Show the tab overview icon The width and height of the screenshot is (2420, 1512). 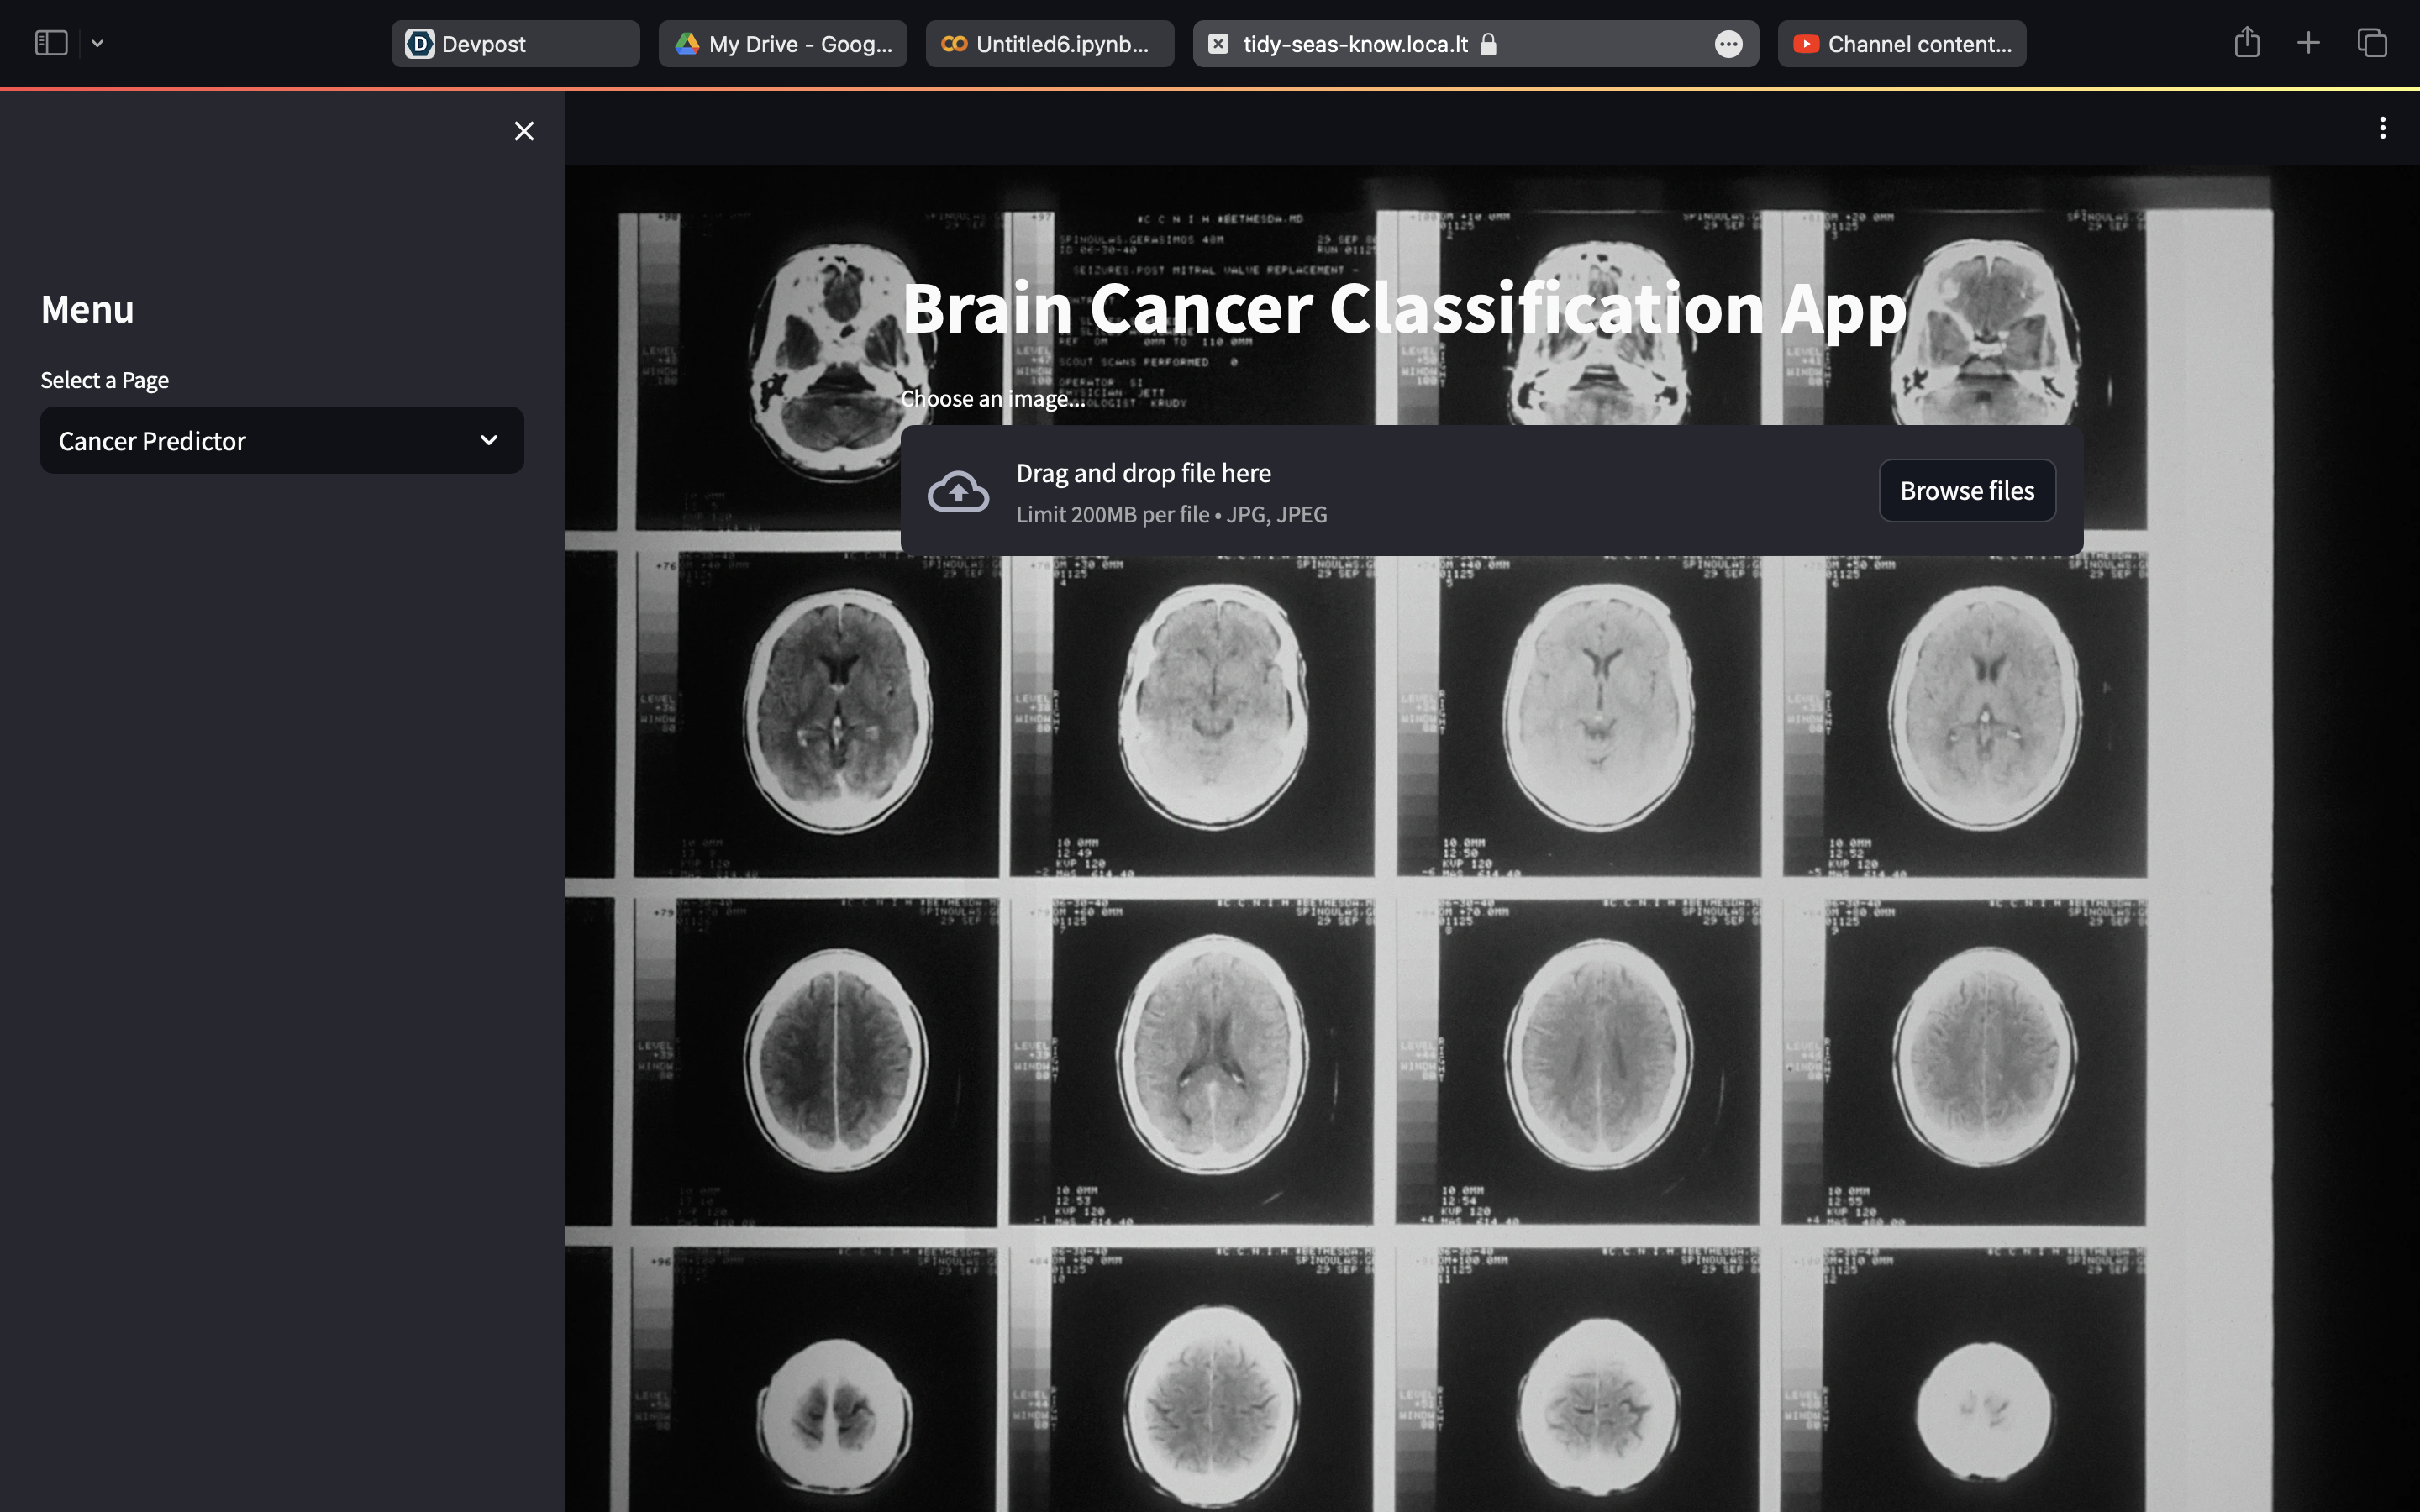[x=2372, y=43]
